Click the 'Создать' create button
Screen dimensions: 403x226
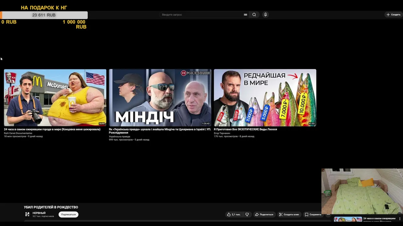click(394, 15)
